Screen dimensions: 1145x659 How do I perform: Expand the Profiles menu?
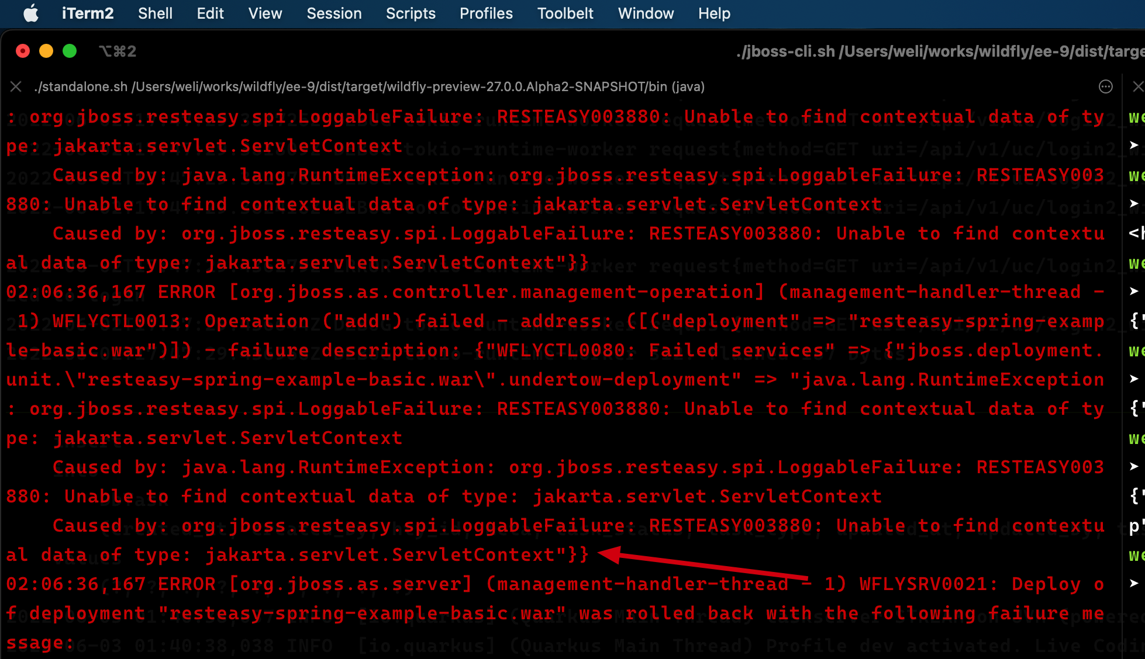coord(486,13)
